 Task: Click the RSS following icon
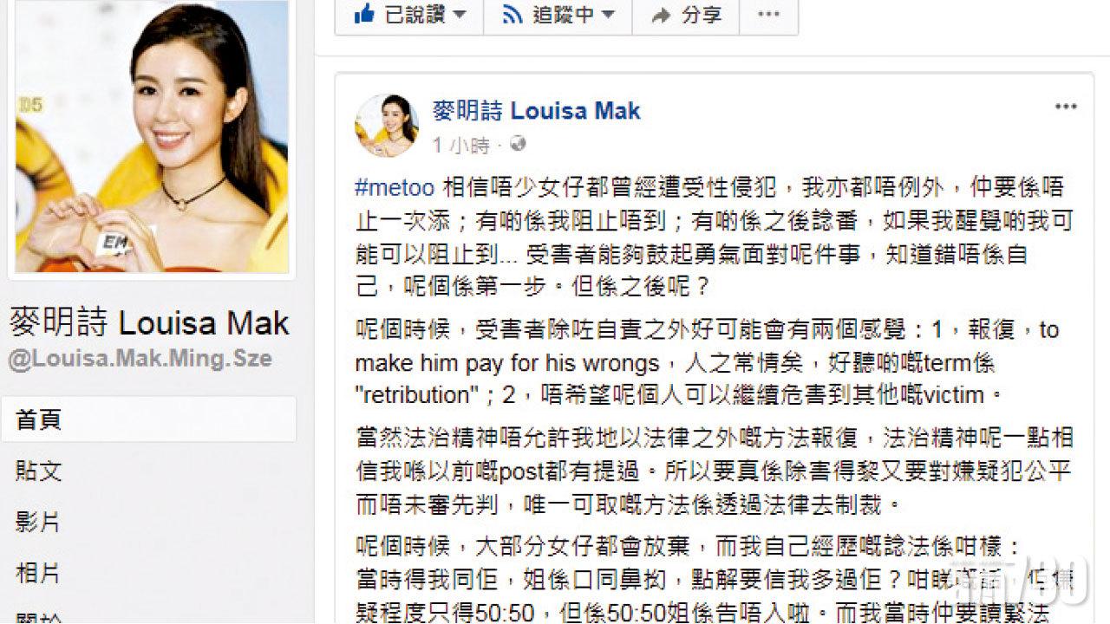coord(513,14)
